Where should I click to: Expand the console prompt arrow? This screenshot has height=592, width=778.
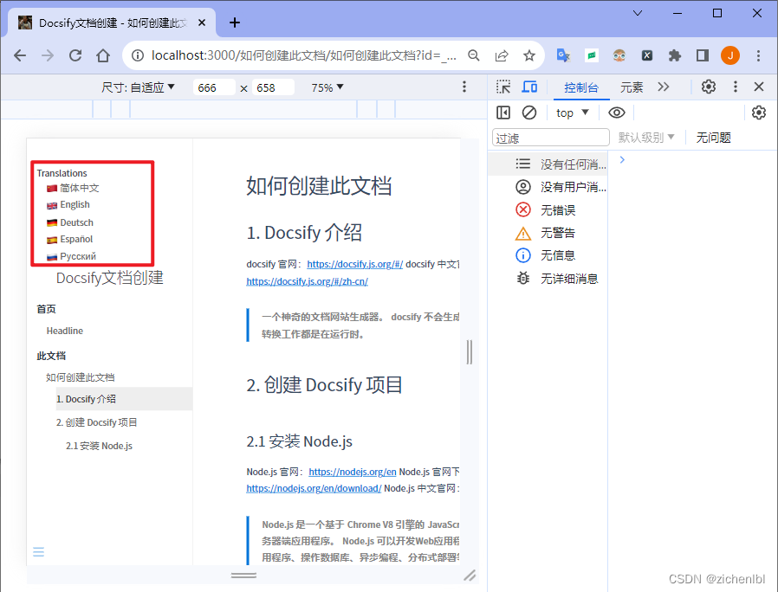(622, 159)
